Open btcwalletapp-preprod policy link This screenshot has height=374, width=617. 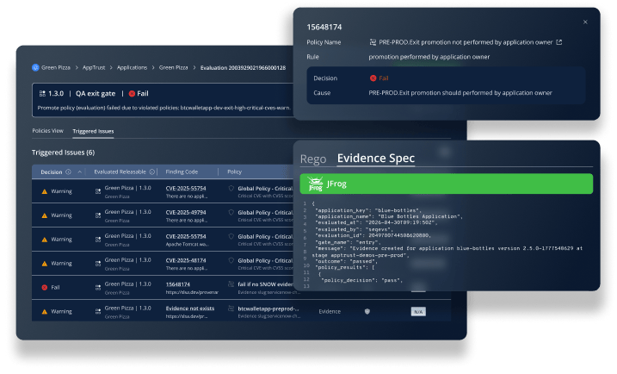tap(268, 309)
